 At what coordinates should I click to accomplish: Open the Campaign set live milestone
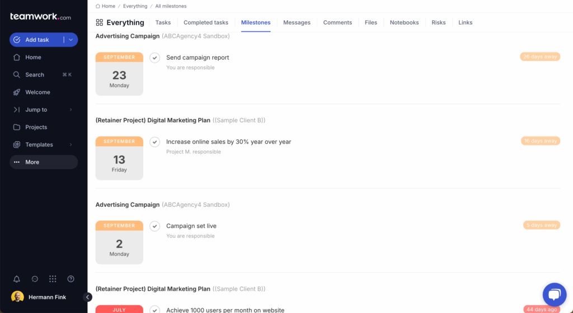click(x=191, y=226)
